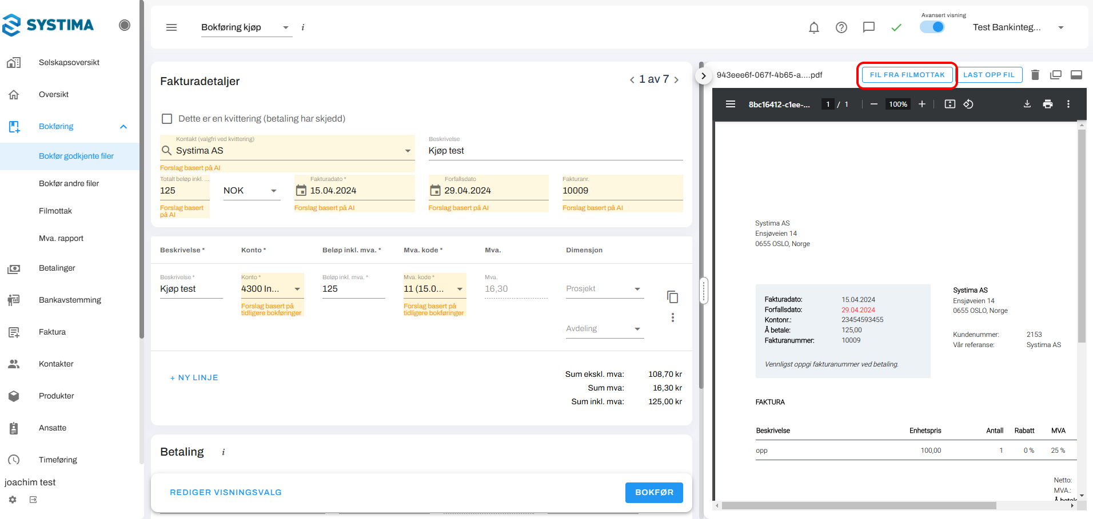Open the Prosjekt dropdown
1093x519 pixels.
click(x=605, y=289)
